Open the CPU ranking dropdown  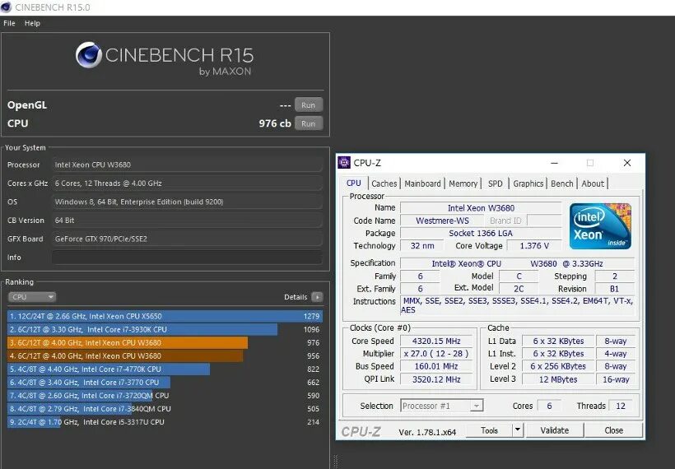click(x=32, y=297)
